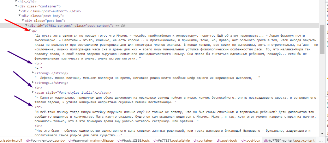The height and width of the screenshot is (143, 328).
Task: Collapse the selected p77531-content div
Action: click(26, 25)
